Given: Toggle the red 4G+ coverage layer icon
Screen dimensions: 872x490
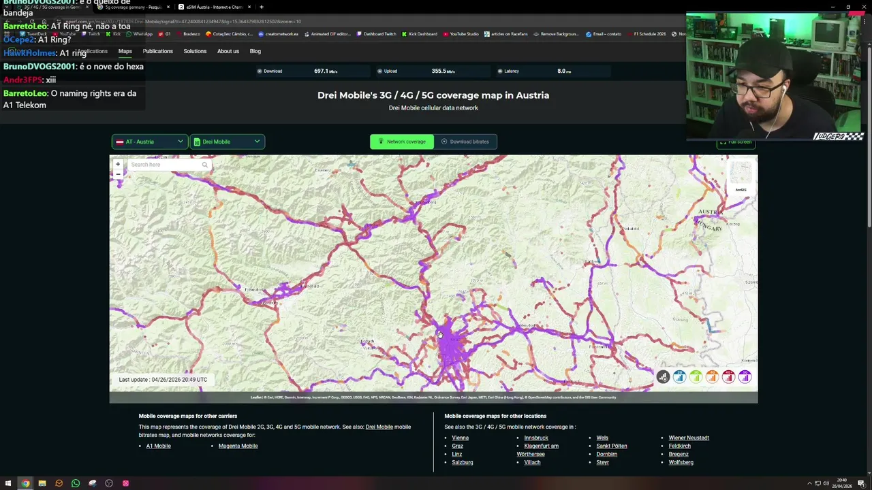Looking at the screenshot, I should pos(728,377).
